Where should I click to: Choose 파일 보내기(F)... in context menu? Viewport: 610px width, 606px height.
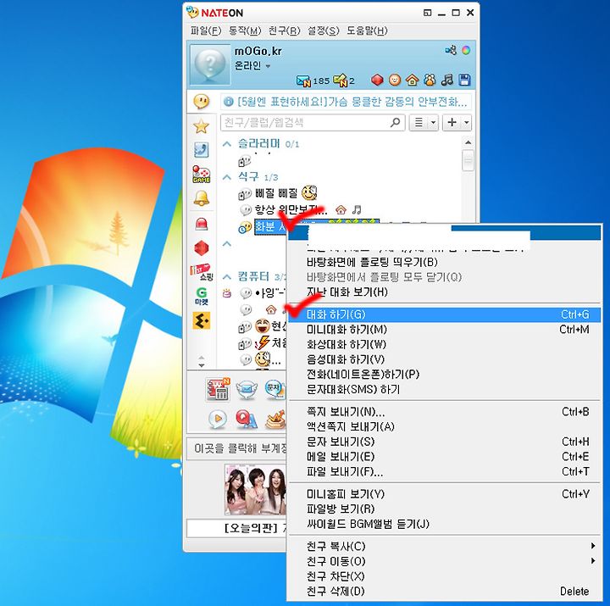click(x=444, y=472)
